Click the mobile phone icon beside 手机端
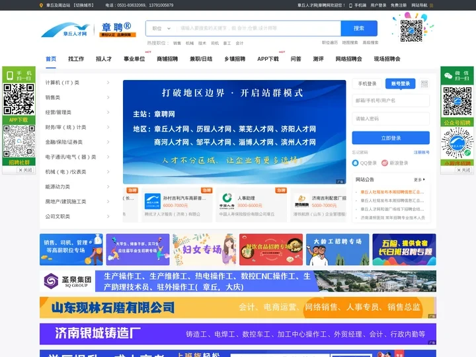476x357 pixels. [350, 5]
